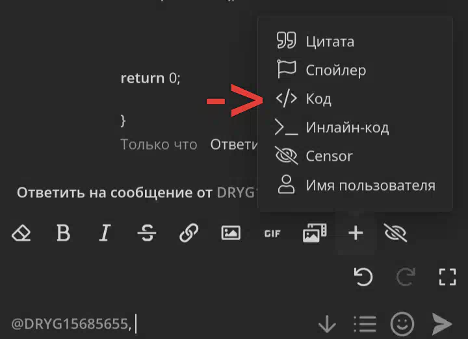Toggle bold formatting

(63, 233)
